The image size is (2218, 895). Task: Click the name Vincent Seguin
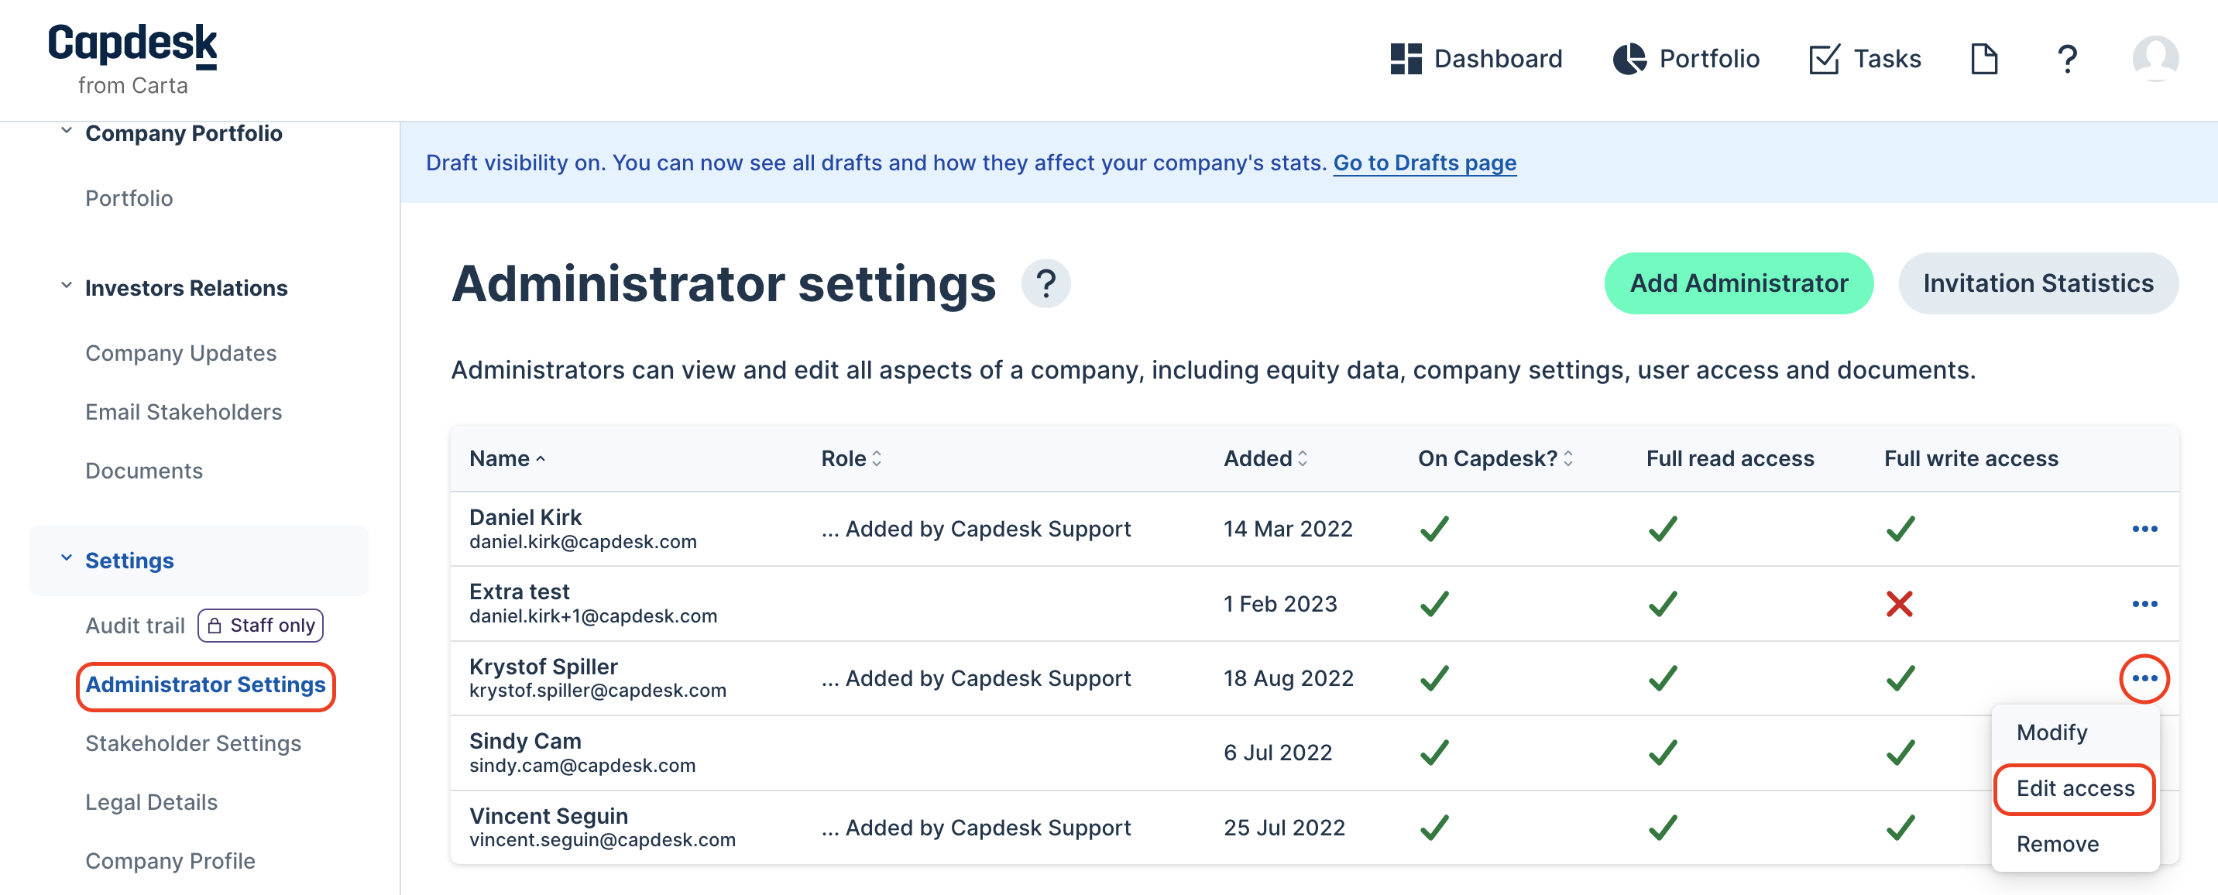pyautogui.click(x=548, y=815)
